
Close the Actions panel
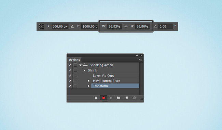pos(141,55)
